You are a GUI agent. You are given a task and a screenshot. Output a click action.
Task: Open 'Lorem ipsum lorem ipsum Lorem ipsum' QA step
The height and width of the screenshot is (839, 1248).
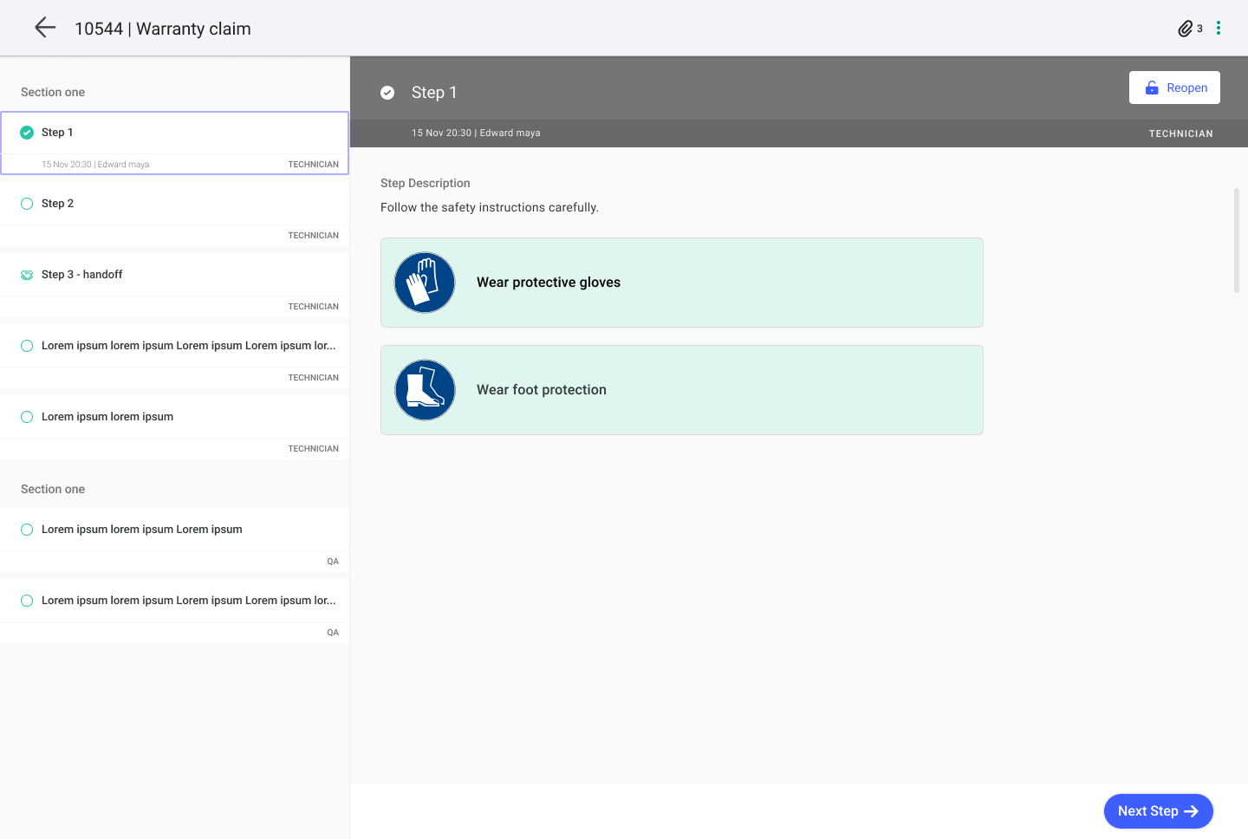coord(175,540)
